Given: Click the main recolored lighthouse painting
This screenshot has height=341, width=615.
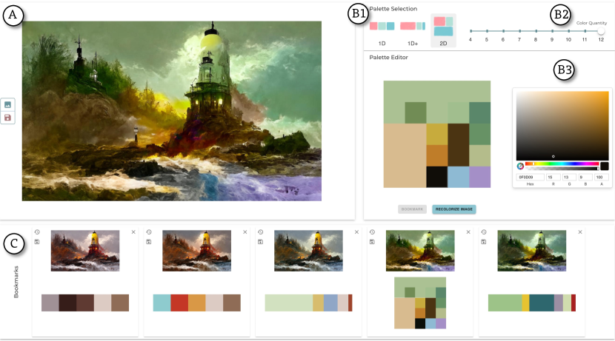Looking at the screenshot, I should pos(172,111).
